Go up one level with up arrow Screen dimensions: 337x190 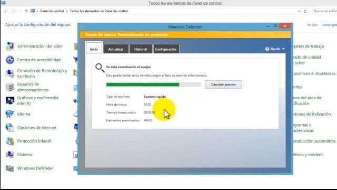(26, 11)
